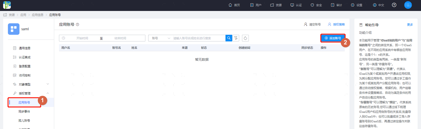The width and height of the screenshot is (421, 129).
Task: Click the info icon beside 应用账号 title
Action: (x=77, y=25)
